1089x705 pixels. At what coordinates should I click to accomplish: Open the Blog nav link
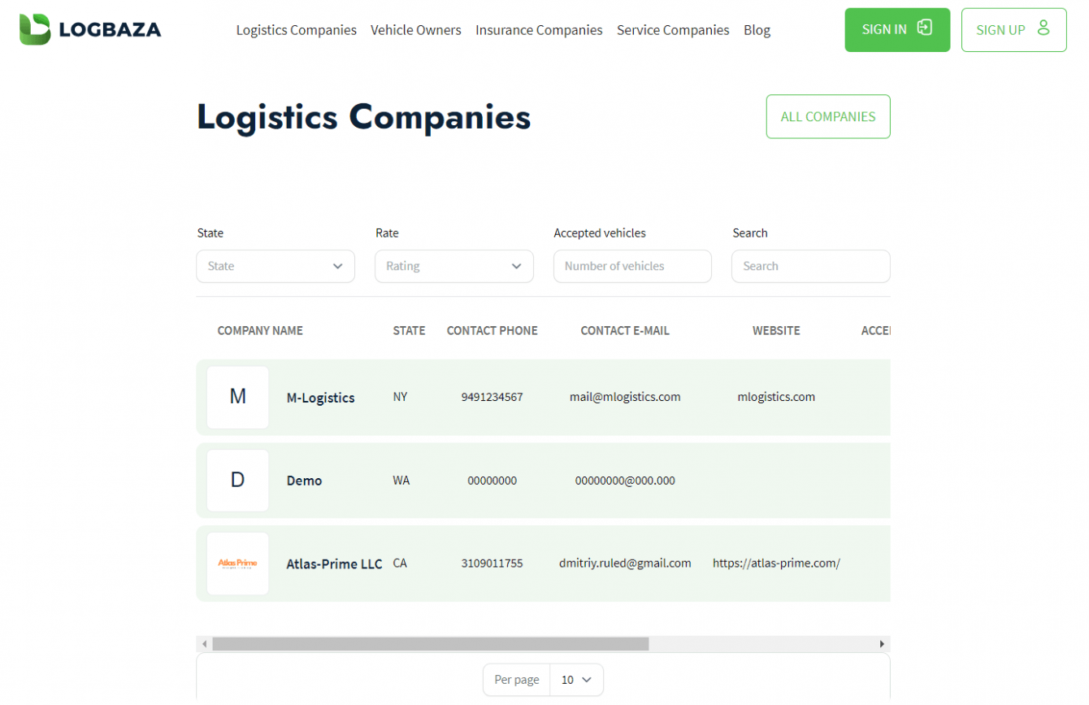pyautogui.click(x=757, y=30)
